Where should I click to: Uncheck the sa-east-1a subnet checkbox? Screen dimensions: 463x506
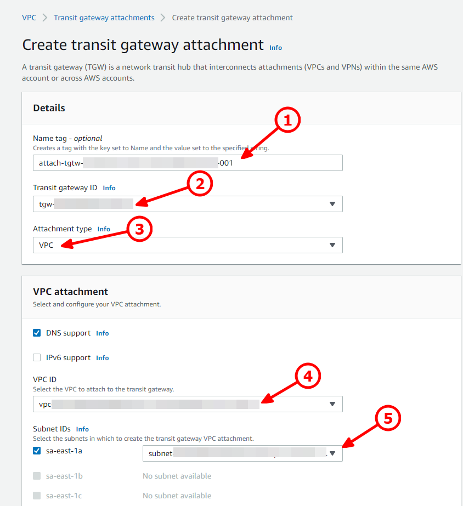pos(37,451)
